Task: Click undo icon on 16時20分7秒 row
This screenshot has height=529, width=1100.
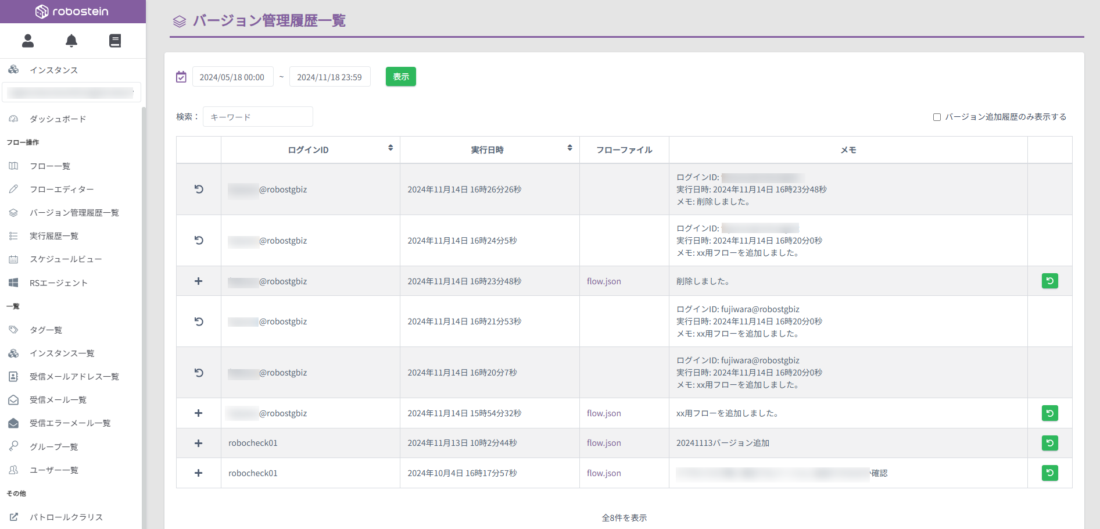Action: coord(199,373)
